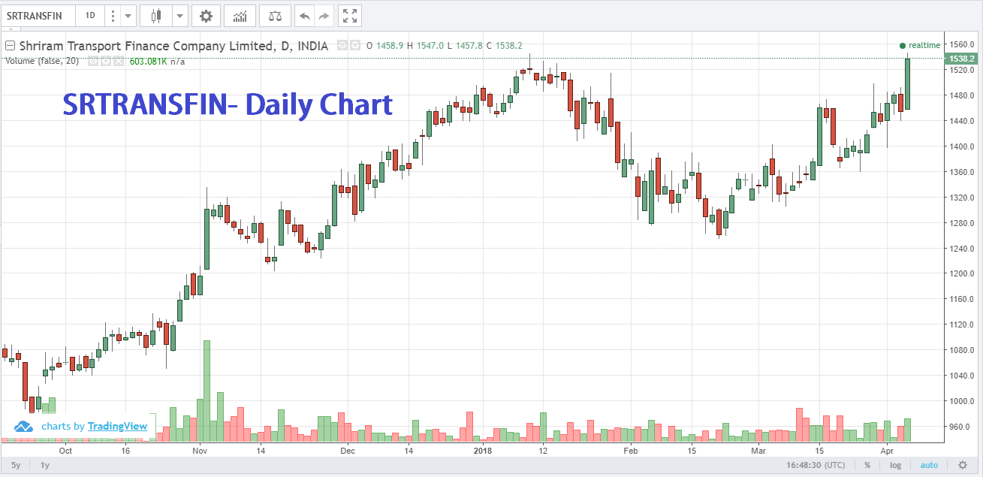Click the Open value 1458.9

point(390,46)
